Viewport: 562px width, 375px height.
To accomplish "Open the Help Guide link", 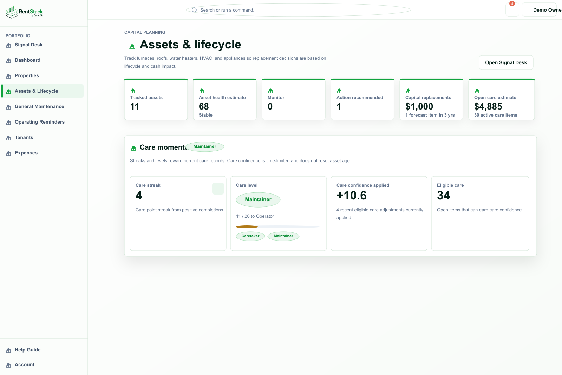I will click(43, 350).
